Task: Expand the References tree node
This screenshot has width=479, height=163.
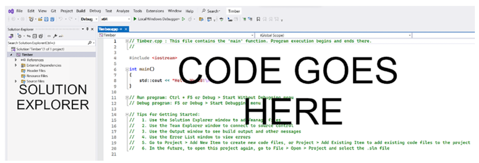Action: point(16,60)
